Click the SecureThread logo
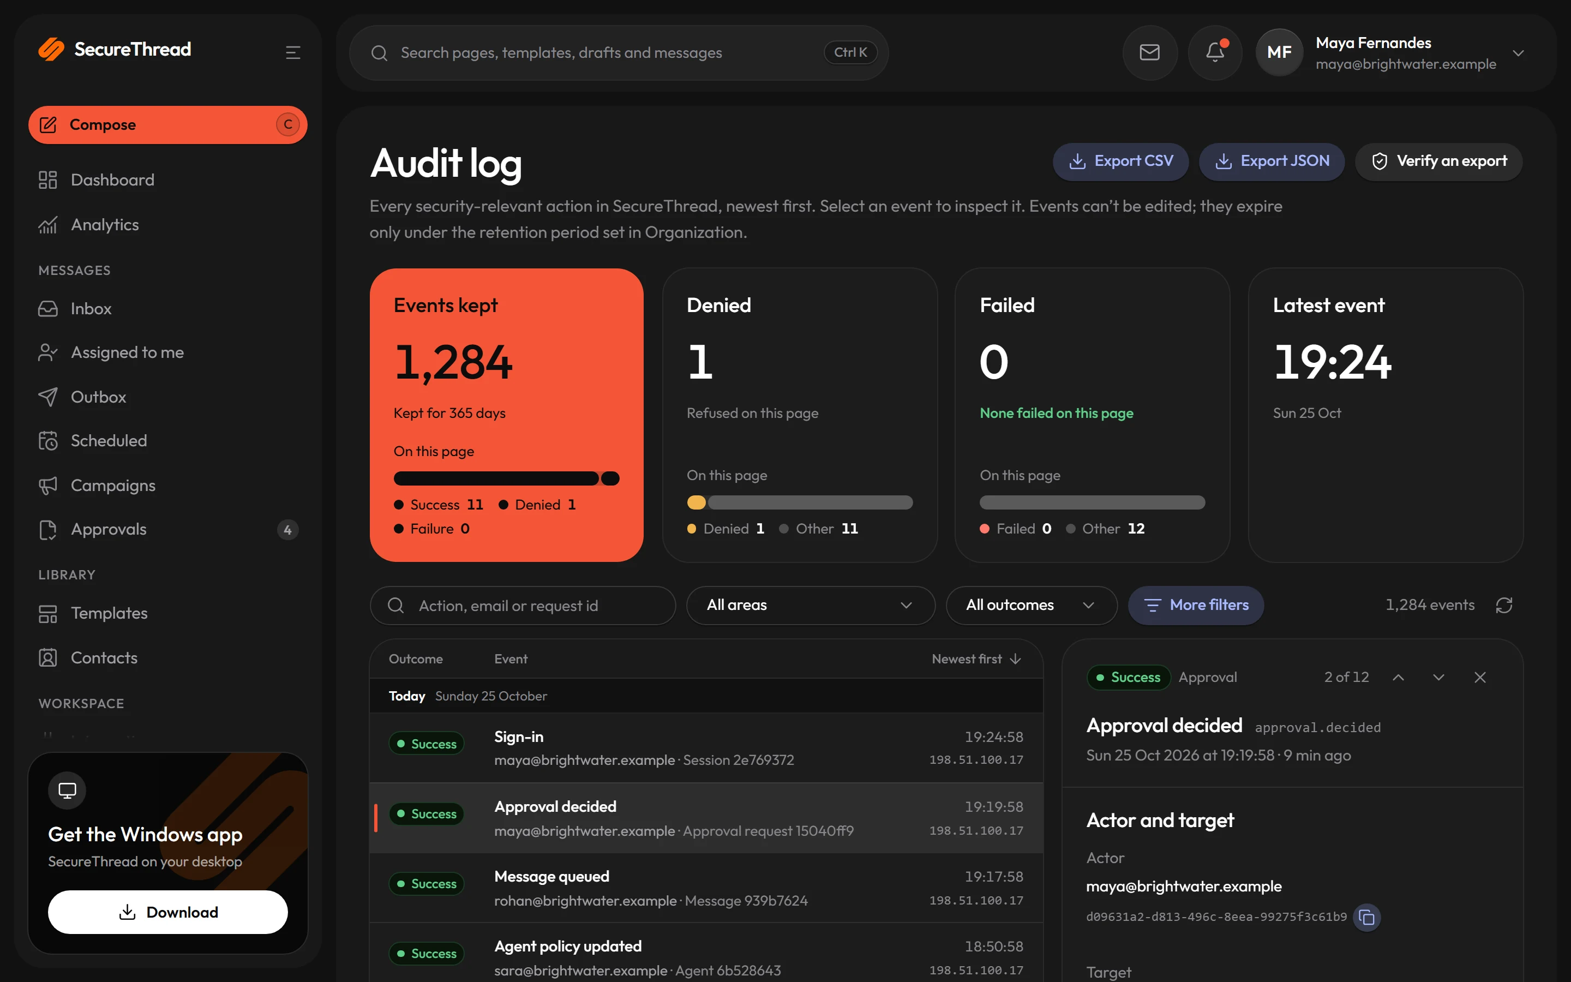Screen dimensions: 1571x982 pos(115,49)
